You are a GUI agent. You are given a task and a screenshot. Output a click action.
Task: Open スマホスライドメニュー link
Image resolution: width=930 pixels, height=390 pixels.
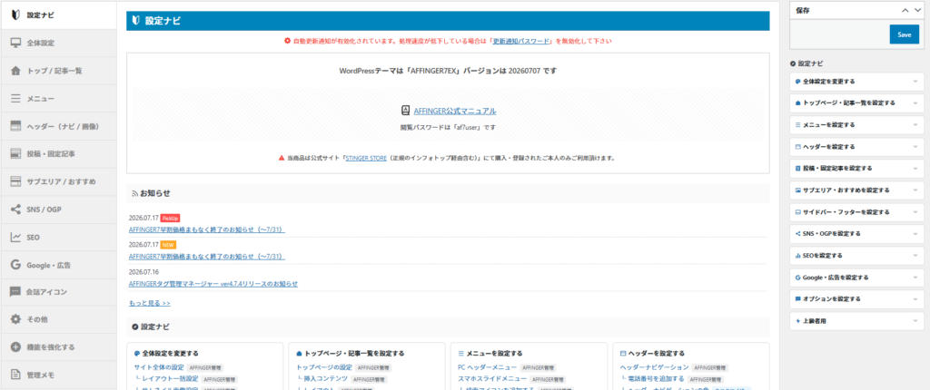click(492, 379)
